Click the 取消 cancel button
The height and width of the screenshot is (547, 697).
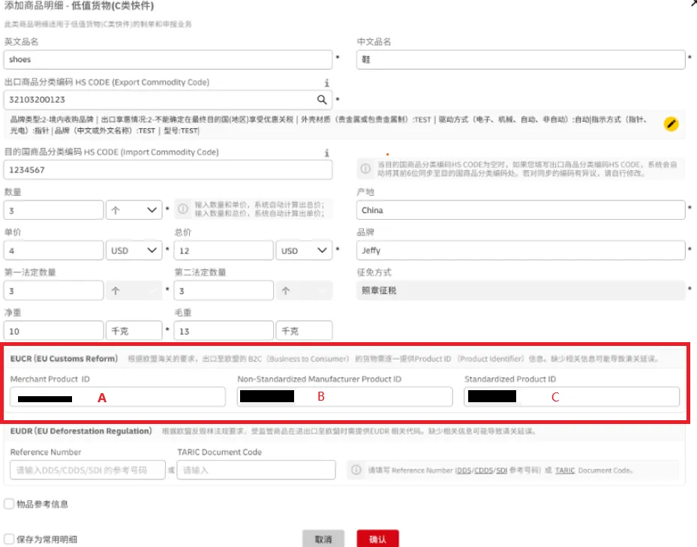[323, 539]
